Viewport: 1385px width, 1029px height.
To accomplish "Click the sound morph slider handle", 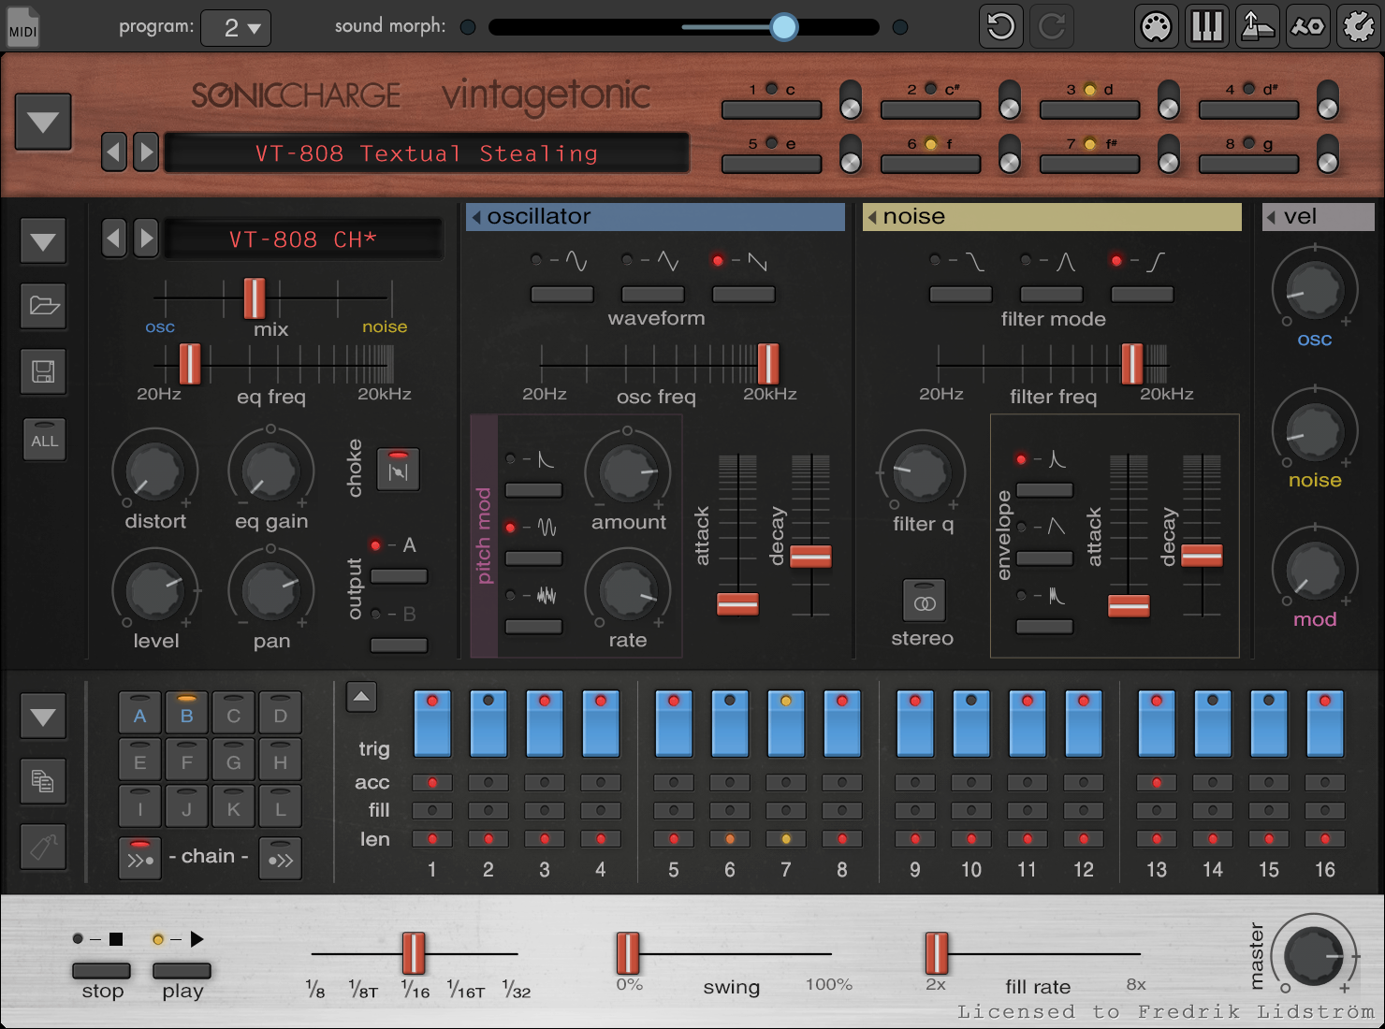I will [x=783, y=27].
